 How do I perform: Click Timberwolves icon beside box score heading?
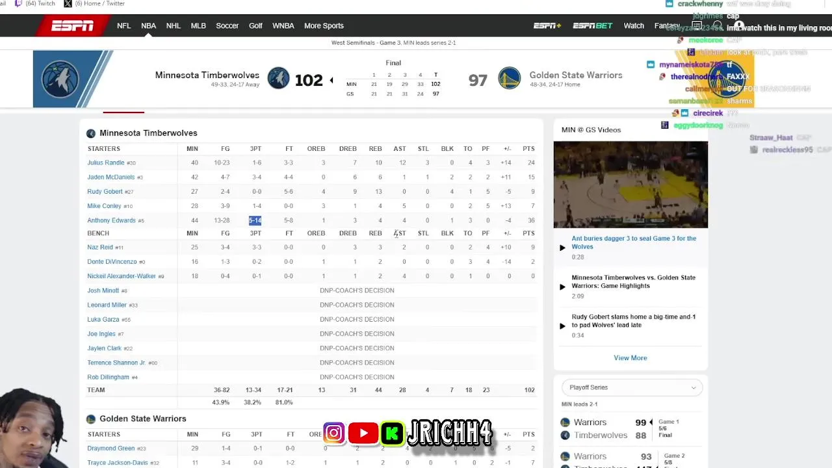(x=91, y=133)
